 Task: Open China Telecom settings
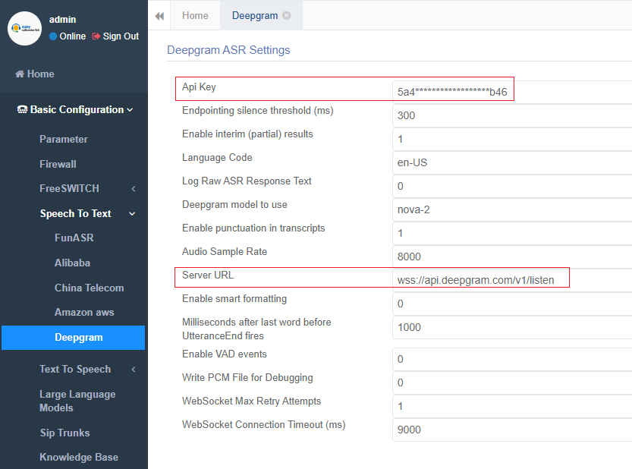click(x=90, y=288)
